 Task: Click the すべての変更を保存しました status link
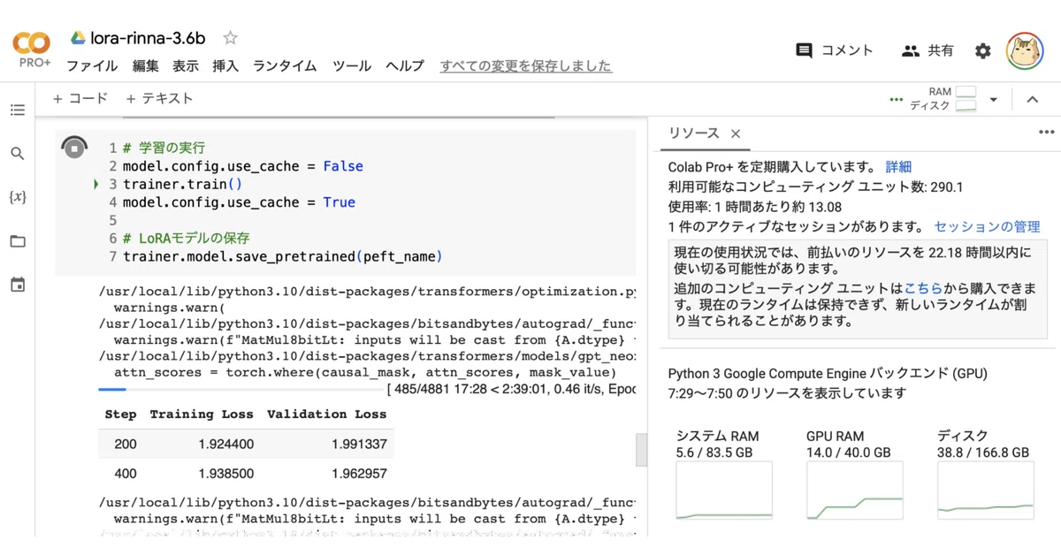(x=526, y=66)
